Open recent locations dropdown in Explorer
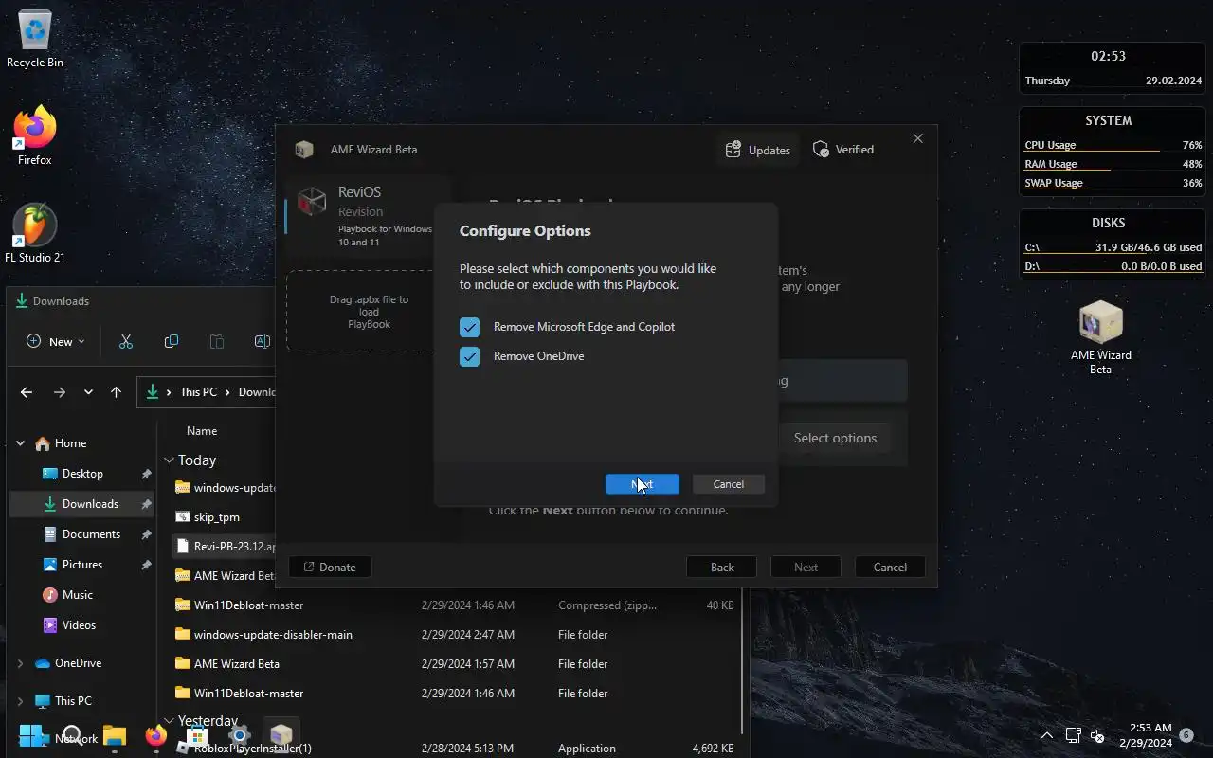 pos(88,392)
